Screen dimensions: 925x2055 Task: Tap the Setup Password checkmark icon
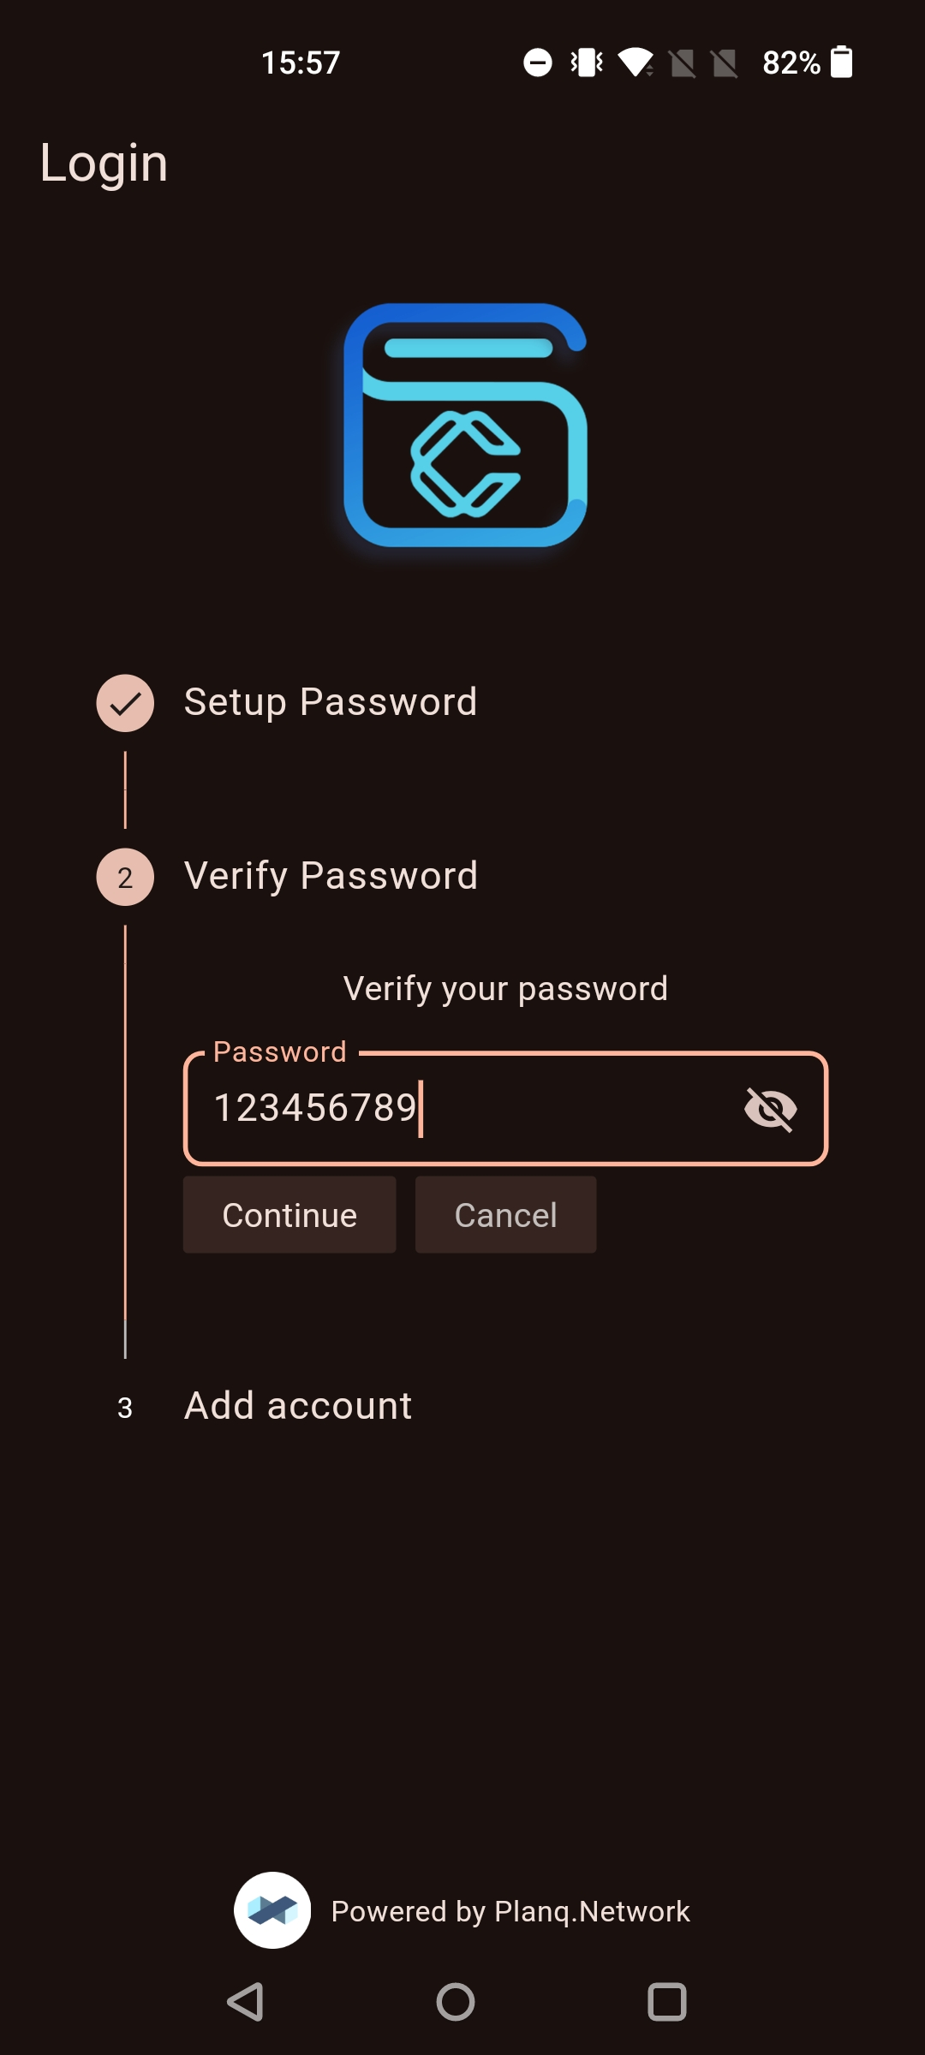pyautogui.click(x=125, y=703)
